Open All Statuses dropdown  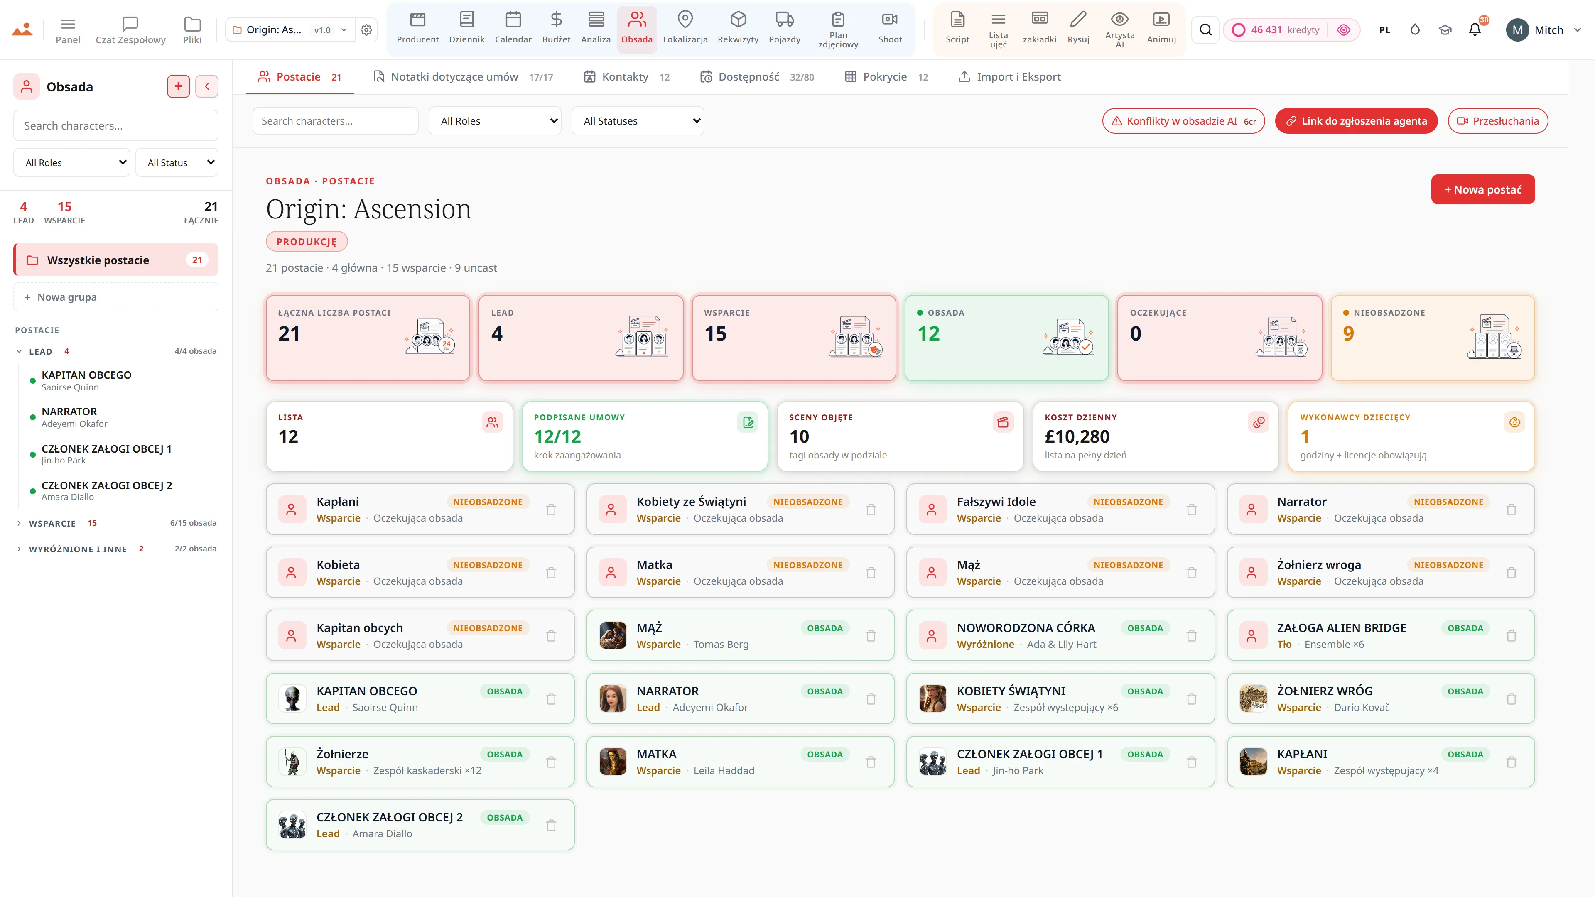tap(638, 121)
